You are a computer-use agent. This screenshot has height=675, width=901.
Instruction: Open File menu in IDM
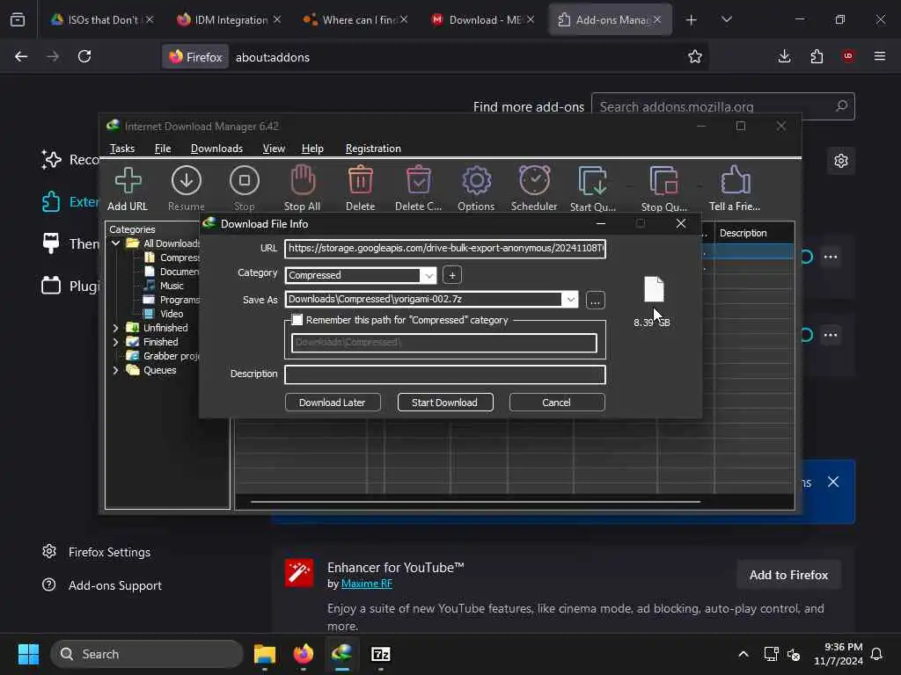(163, 149)
